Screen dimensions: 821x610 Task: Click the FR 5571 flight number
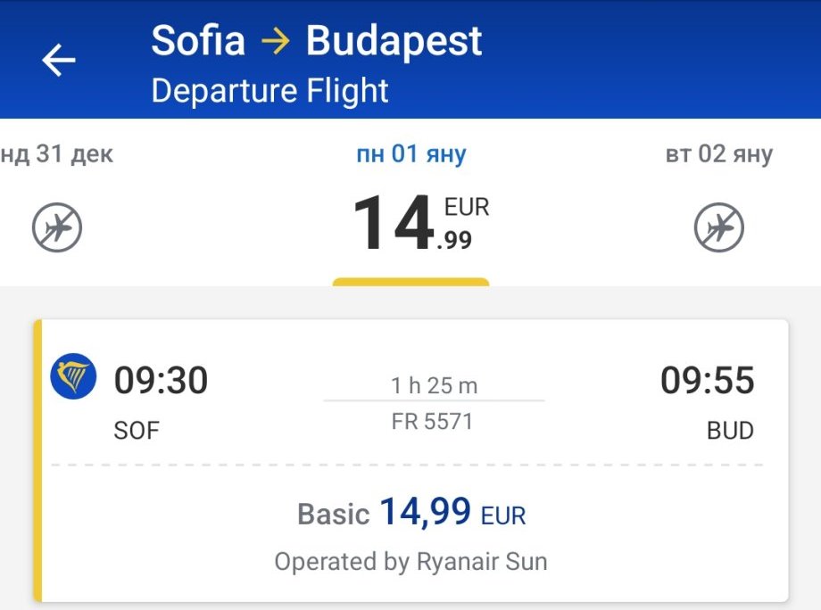(x=432, y=421)
